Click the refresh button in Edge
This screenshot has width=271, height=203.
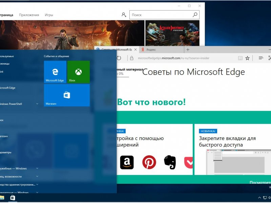(x=119, y=58)
